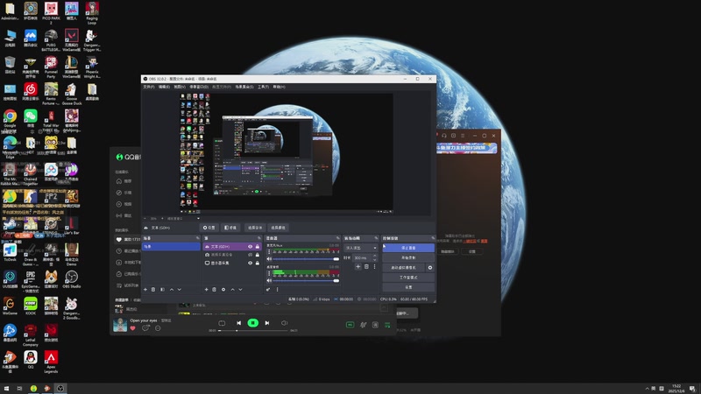Image resolution: width=701 pixels, height=394 pixels.
Task: Open Filters button in source toolbar
Action: click(230, 228)
